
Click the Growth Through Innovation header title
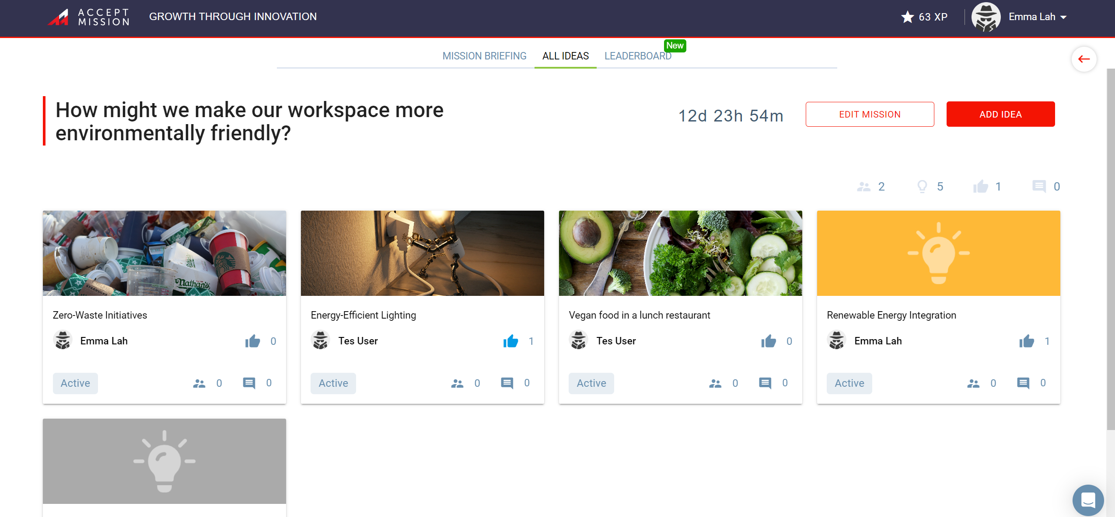[x=233, y=17]
